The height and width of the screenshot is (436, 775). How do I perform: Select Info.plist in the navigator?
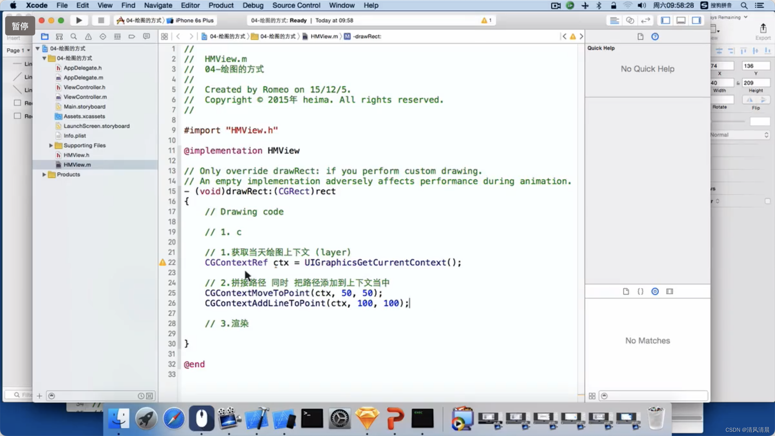(95, 136)
